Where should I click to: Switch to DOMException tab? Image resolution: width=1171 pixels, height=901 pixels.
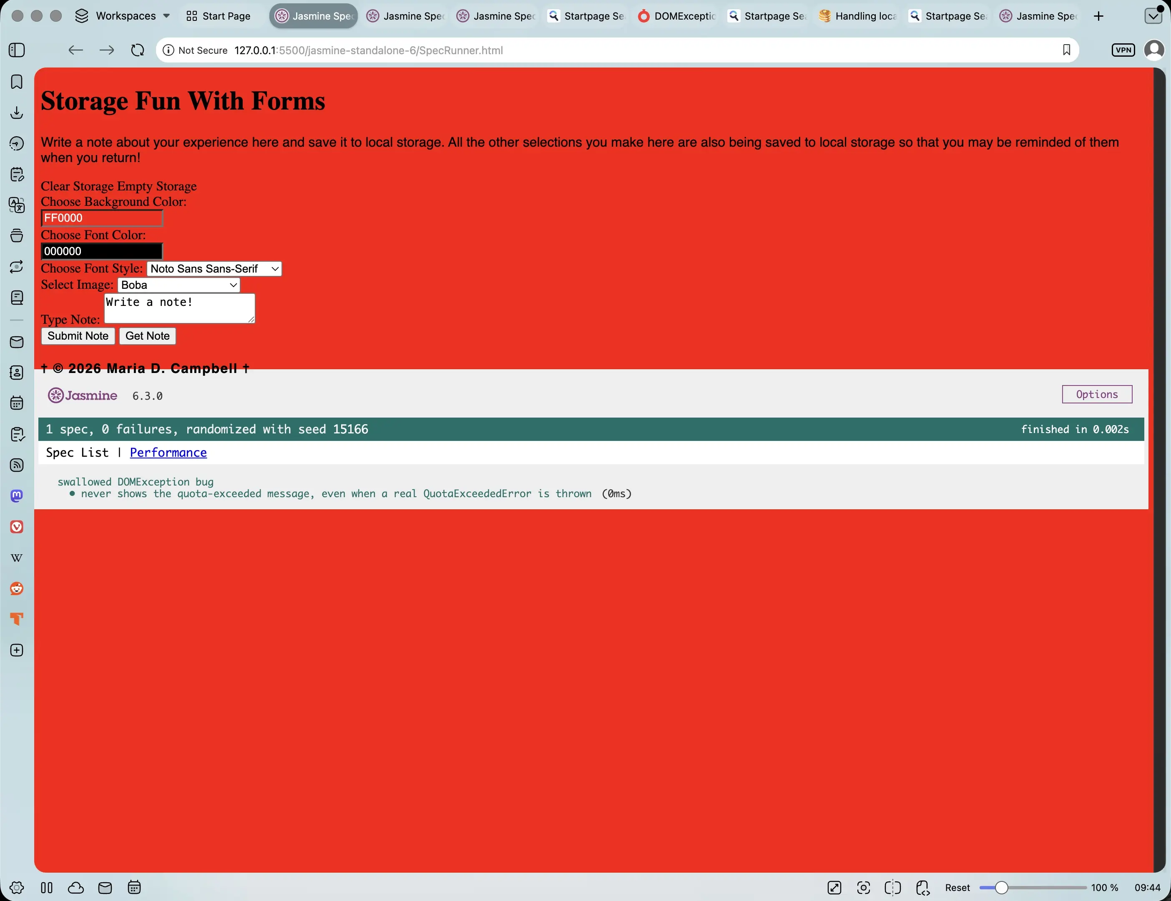click(x=677, y=16)
